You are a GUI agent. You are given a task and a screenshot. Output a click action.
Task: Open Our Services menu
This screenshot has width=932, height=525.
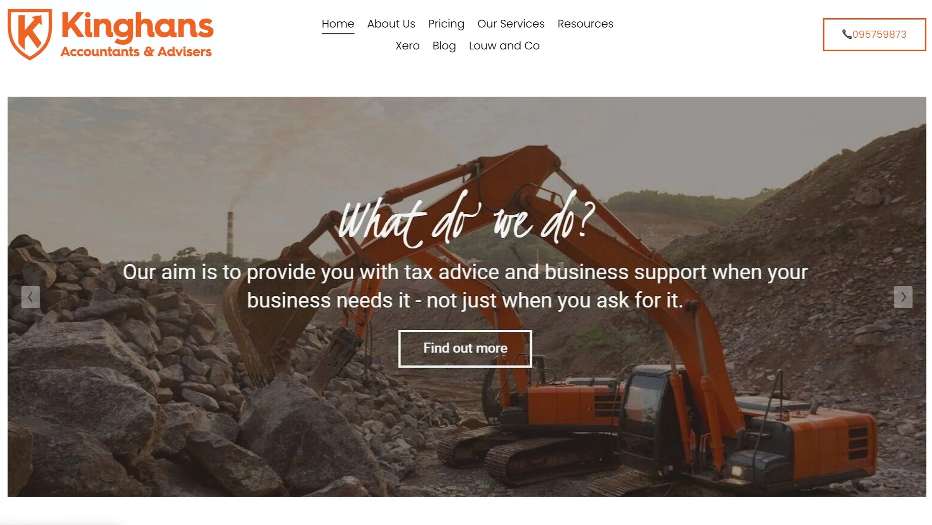(x=511, y=24)
